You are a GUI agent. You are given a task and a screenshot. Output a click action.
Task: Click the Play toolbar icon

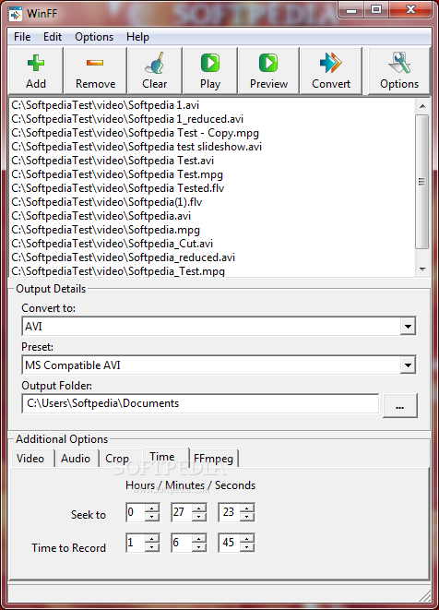pyautogui.click(x=210, y=70)
